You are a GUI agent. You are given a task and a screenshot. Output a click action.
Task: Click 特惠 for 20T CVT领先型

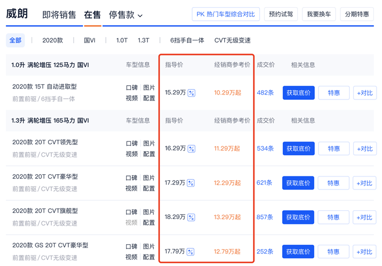click(x=334, y=149)
